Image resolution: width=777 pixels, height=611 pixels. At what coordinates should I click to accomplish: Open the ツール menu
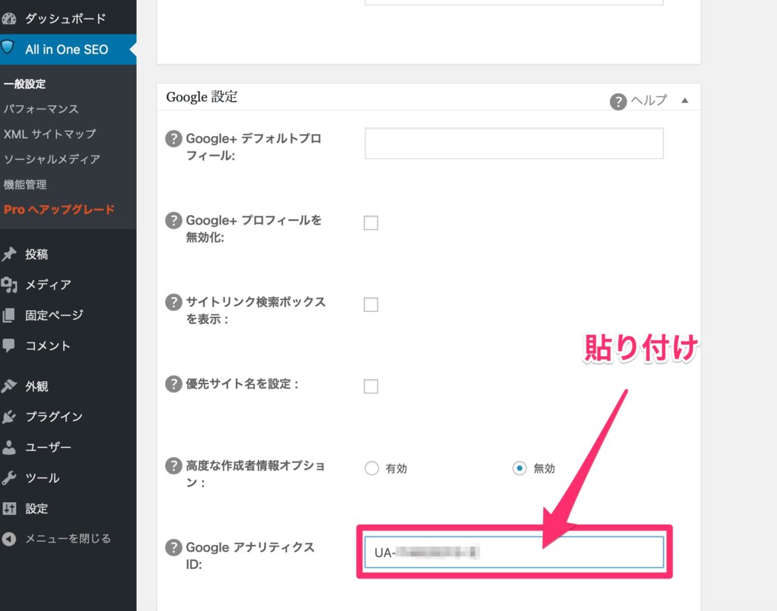pyautogui.click(x=42, y=478)
